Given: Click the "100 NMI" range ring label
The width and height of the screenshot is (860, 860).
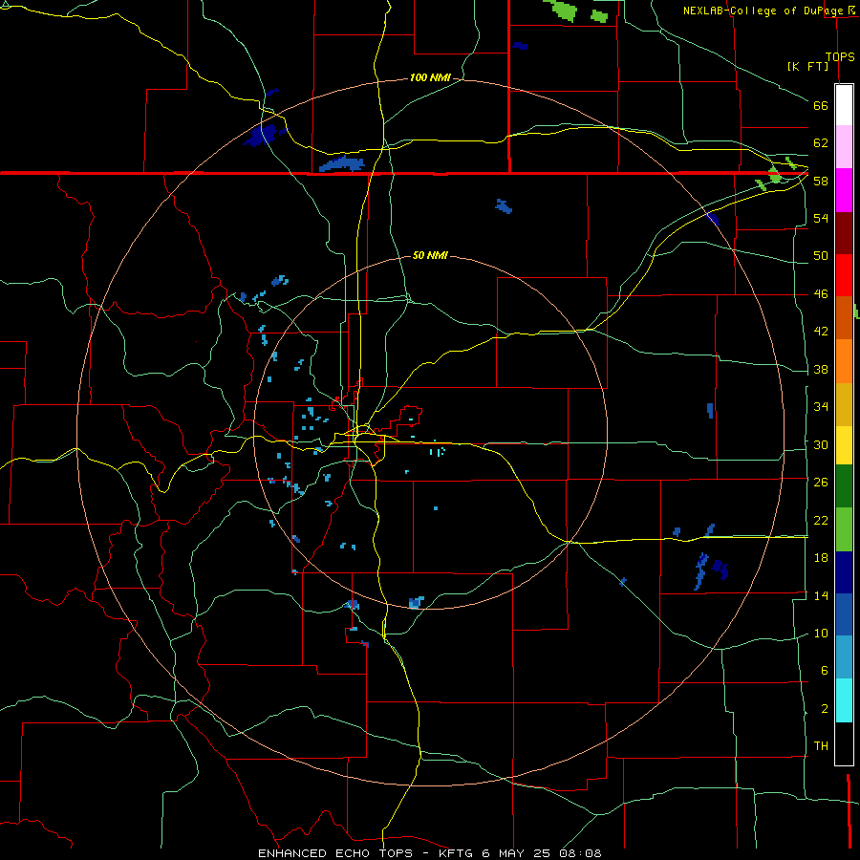Looking at the screenshot, I should (430, 78).
